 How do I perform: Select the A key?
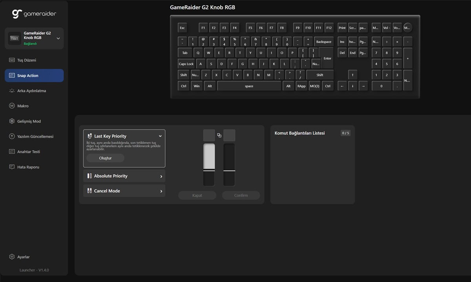click(201, 64)
